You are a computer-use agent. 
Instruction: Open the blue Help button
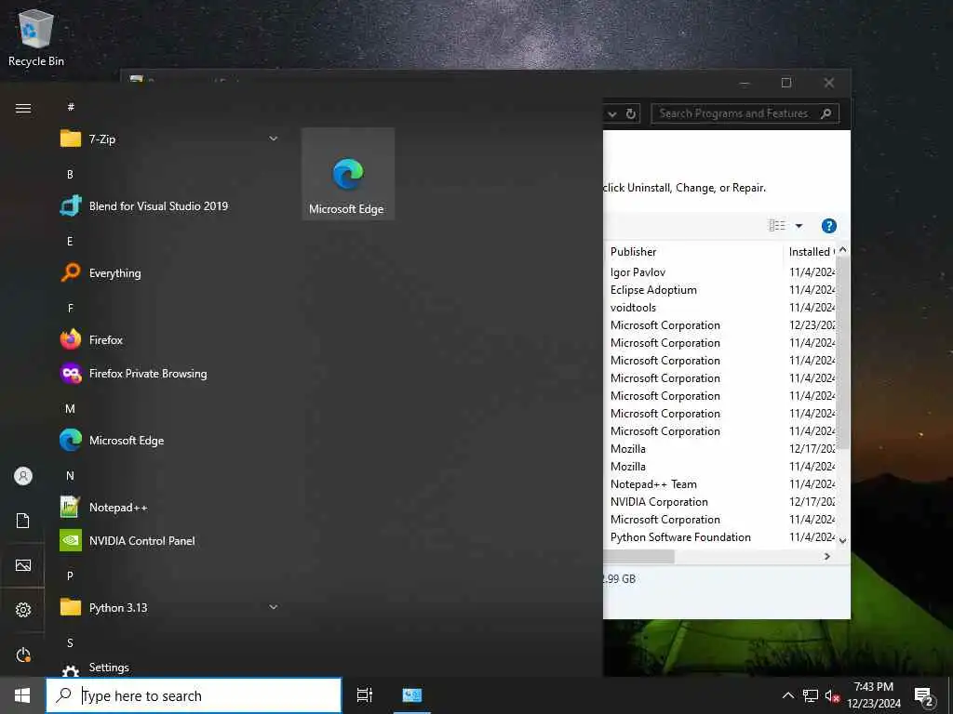[x=828, y=226]
